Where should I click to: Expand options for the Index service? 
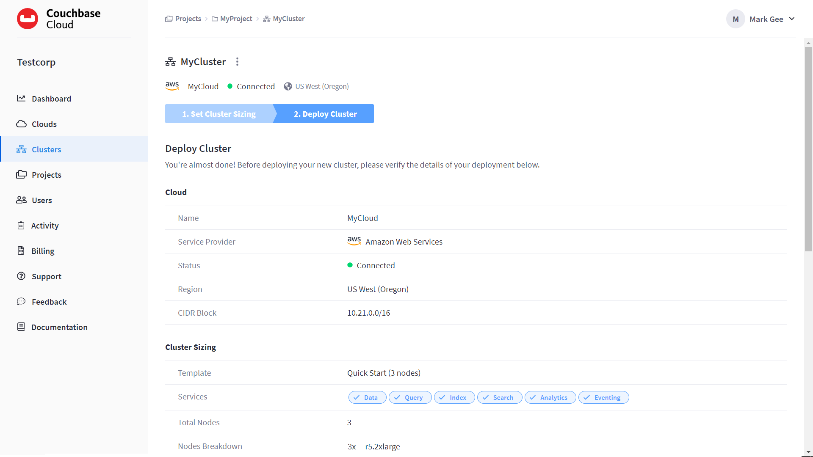(x=454, y=397)
